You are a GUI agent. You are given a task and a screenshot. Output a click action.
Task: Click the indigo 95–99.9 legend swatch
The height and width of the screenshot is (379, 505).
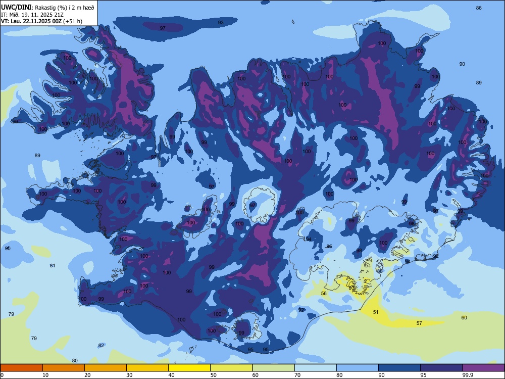(441, 368)
